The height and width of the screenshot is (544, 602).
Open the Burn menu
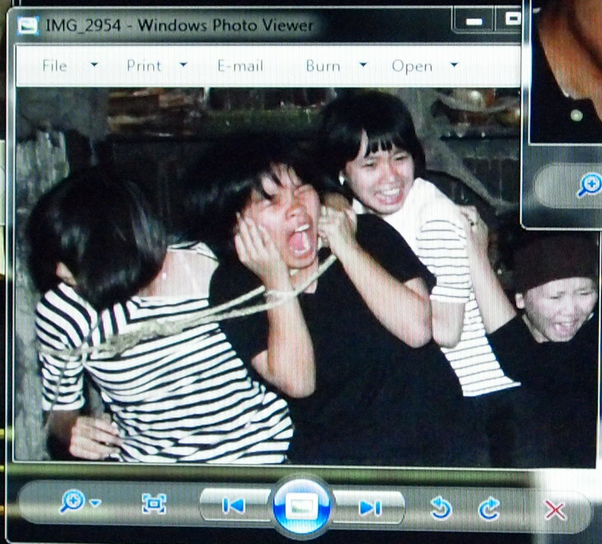pyautogui.click(x=323, y=66)
